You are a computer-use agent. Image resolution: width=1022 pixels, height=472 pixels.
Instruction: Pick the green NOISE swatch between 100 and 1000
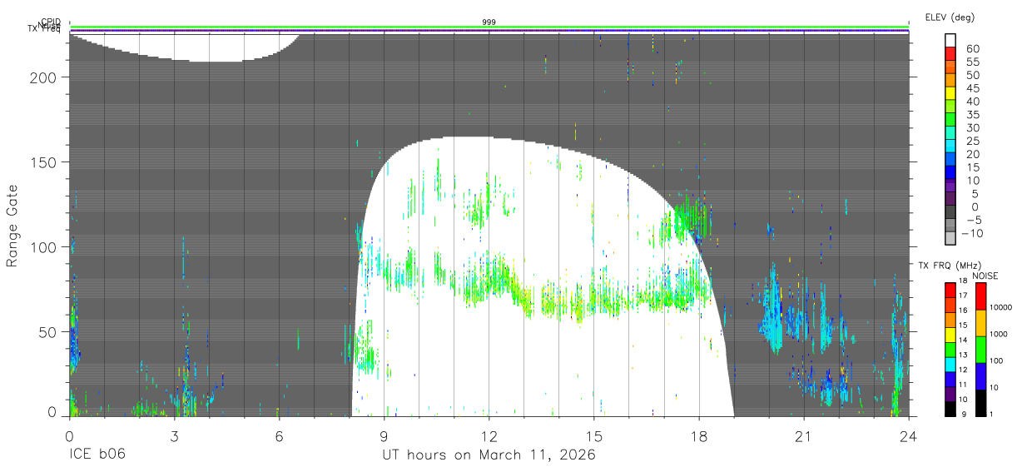[x=980, y=350]
